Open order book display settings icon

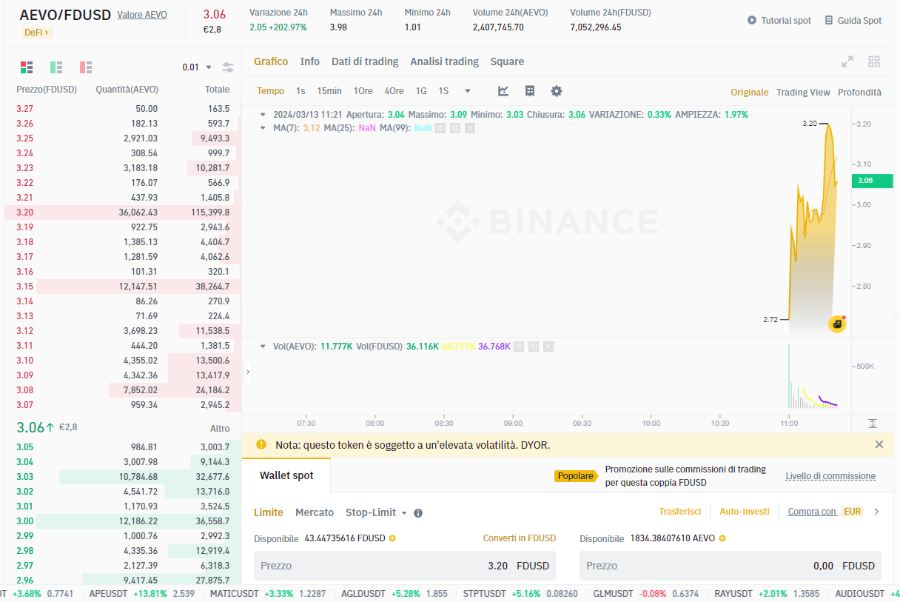(x=228, y=67)
